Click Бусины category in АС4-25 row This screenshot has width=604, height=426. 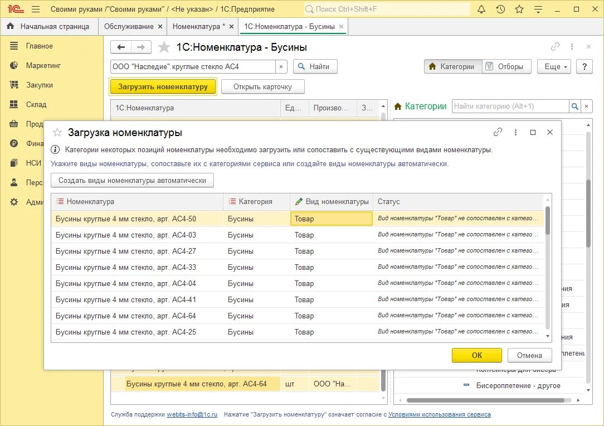[x=240, y=332]
